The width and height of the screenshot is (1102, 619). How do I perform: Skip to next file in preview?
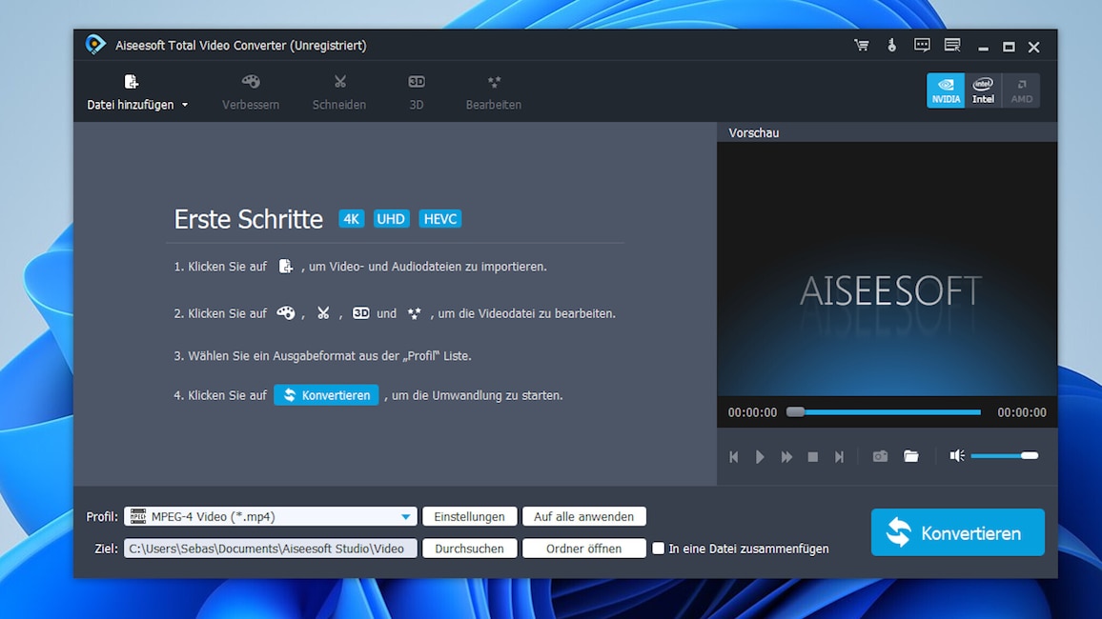point(839,457)
